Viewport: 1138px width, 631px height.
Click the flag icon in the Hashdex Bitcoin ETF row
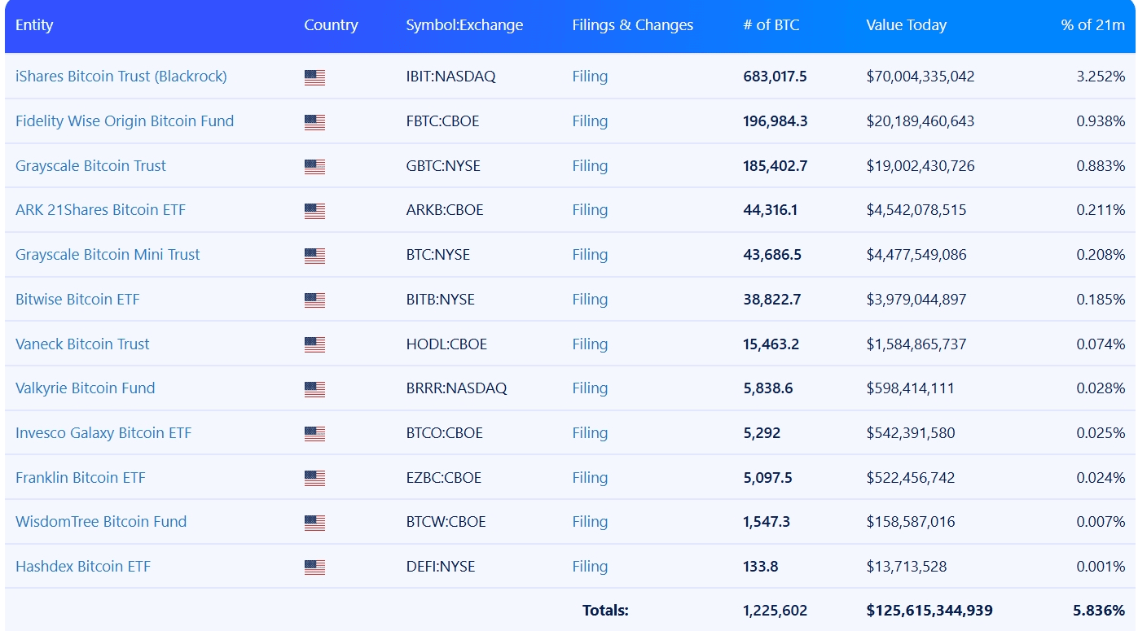[x=314, y=567]
